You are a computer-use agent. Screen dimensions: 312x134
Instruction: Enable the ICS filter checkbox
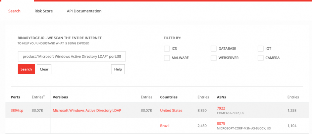coord(167,49)
